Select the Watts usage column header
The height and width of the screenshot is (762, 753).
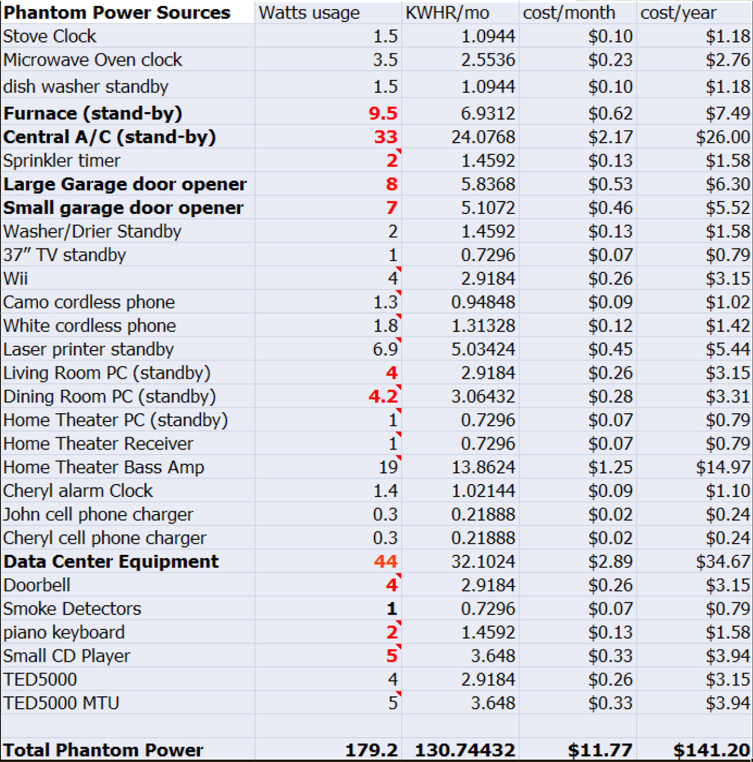click(309, 12)
